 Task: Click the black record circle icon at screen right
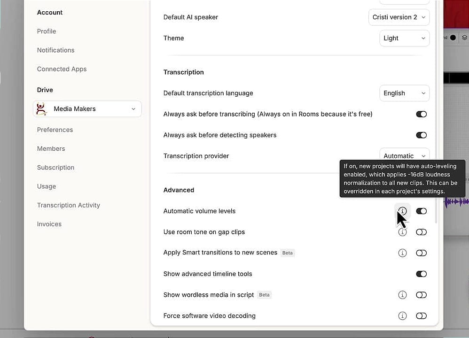point(452,38)
